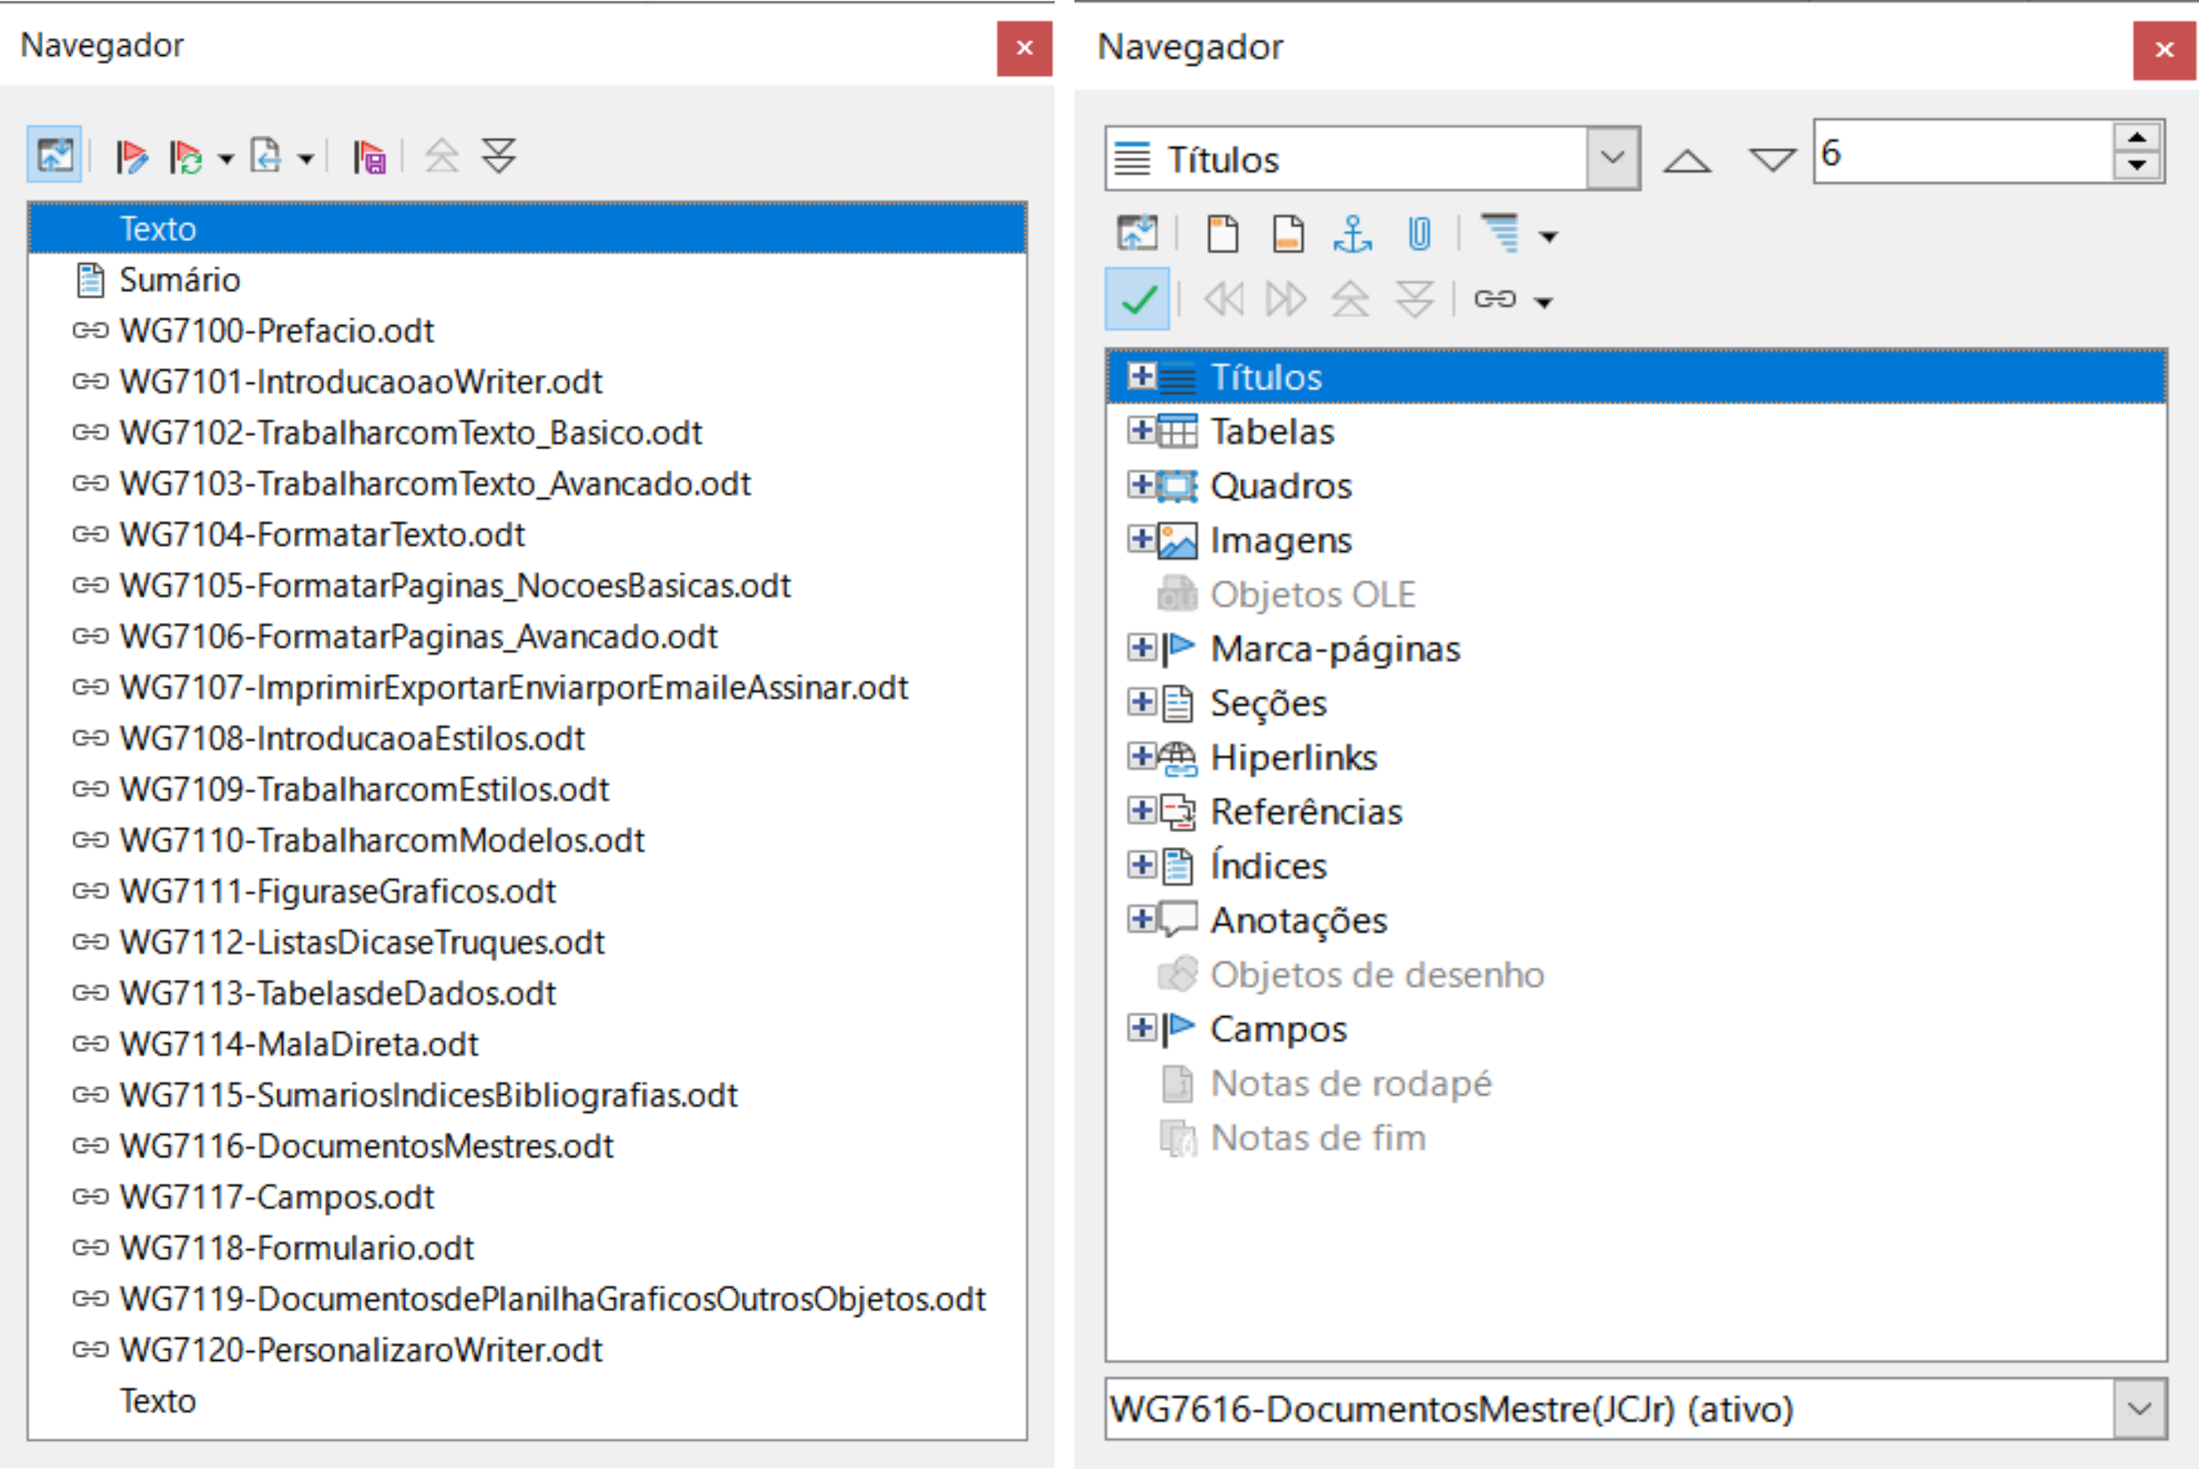2199x1469 pixels.
Task: Click Save Contents as well icon
Action: point(370,156)
